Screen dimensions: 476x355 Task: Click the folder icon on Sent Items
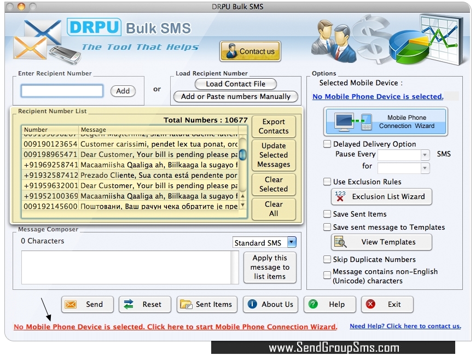coord(186,304)
